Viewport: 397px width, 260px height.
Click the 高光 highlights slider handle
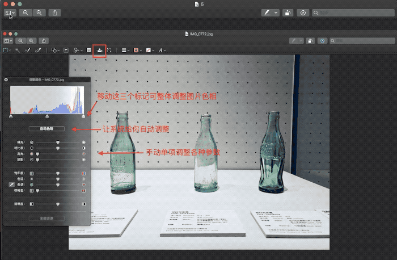37,154
